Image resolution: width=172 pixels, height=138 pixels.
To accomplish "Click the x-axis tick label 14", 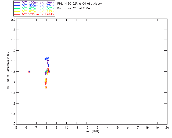I will (x=107, y=127).
